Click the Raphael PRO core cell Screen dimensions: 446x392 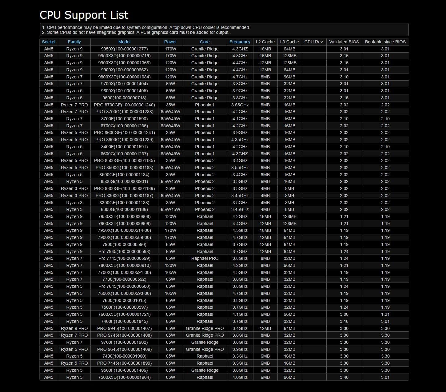205,258
